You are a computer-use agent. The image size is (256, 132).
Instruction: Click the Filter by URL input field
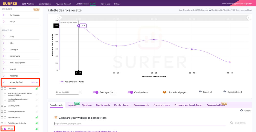point(67,92)
